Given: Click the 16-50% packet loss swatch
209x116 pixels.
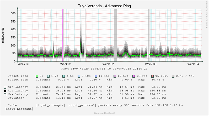Looking at the screenshot, I should (115, 76).
